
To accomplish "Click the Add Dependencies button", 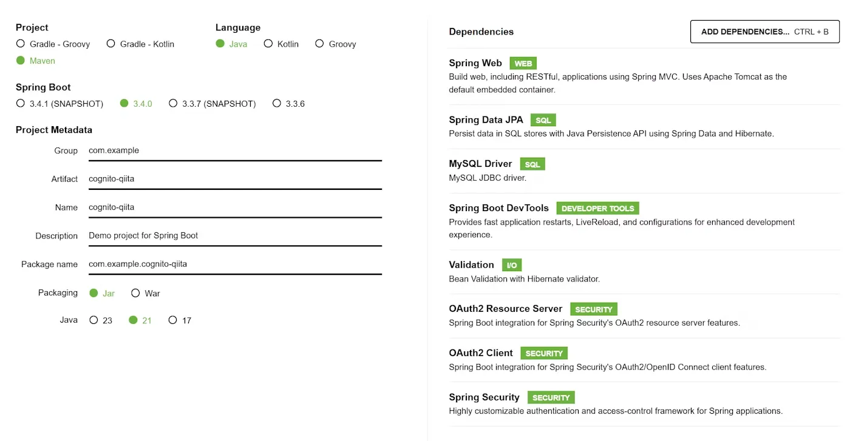I will [764, 32].
